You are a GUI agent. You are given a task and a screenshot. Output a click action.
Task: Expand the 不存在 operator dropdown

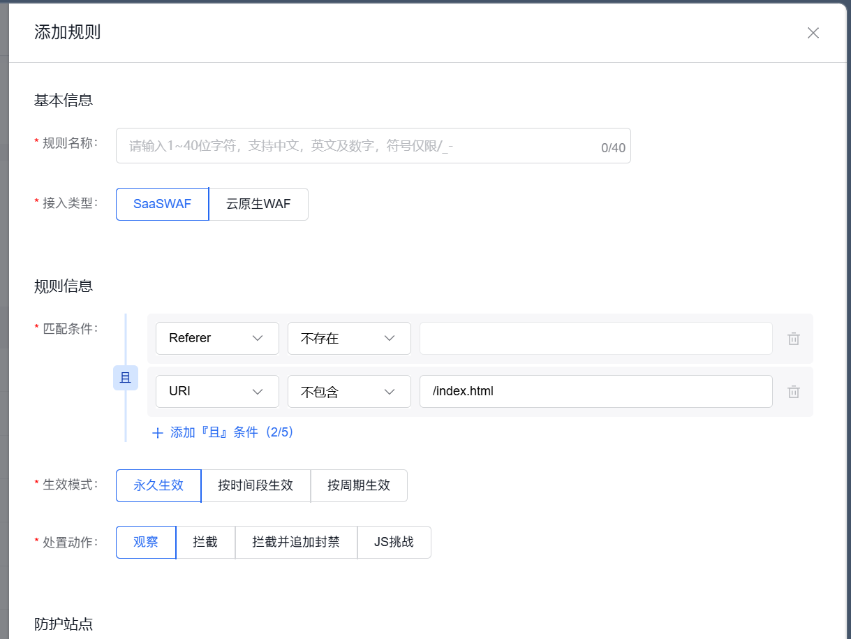tap(349, 338)
